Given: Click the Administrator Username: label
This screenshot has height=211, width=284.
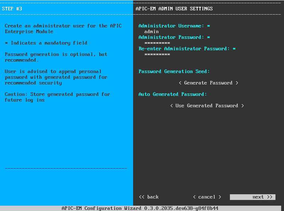Looking at the screenshot, I should click(x=171, y=26).
